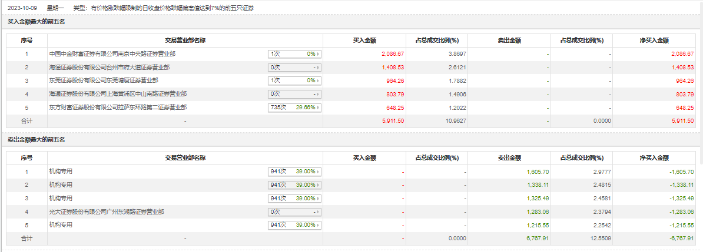703x252 pixels.
Task: Select the -1,605.70 net buy value
Action: coord(682,172)
